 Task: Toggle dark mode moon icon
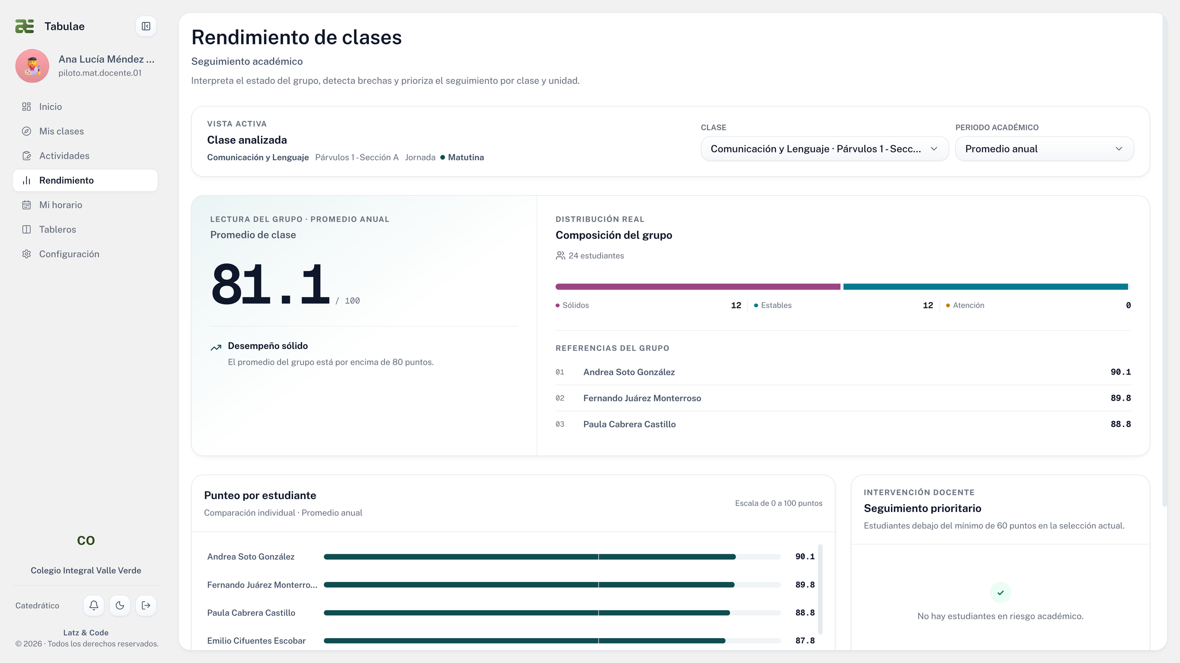120,605
